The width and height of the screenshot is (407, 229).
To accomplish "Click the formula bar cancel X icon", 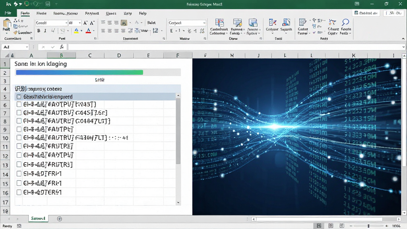I will pos(43,47).
